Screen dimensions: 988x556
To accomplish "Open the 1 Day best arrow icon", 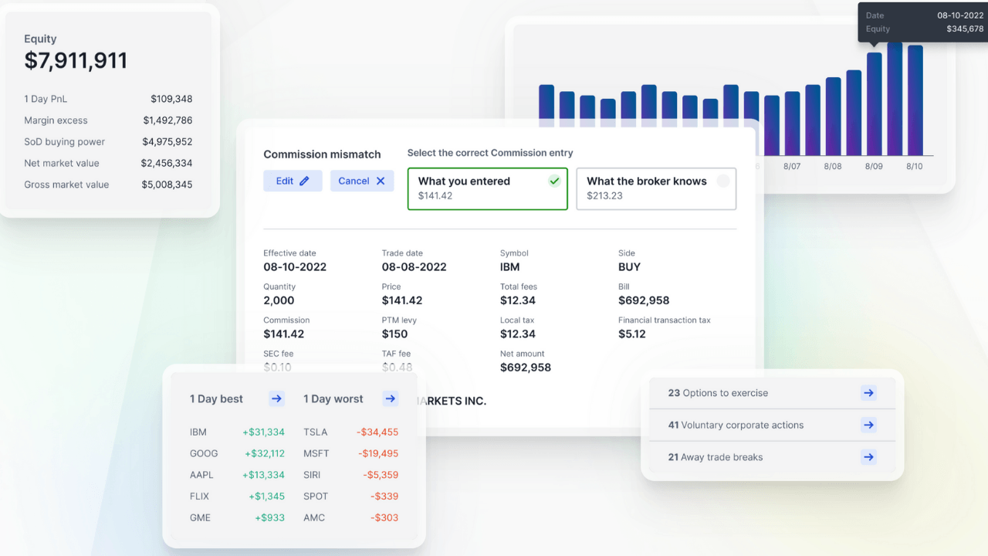I will (x=276, y=398).
